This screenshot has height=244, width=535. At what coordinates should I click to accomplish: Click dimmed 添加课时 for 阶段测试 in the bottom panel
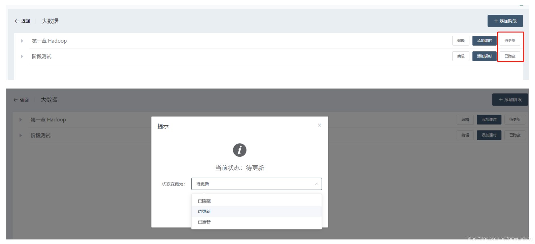pyautogui.click(x=489, y=135)
